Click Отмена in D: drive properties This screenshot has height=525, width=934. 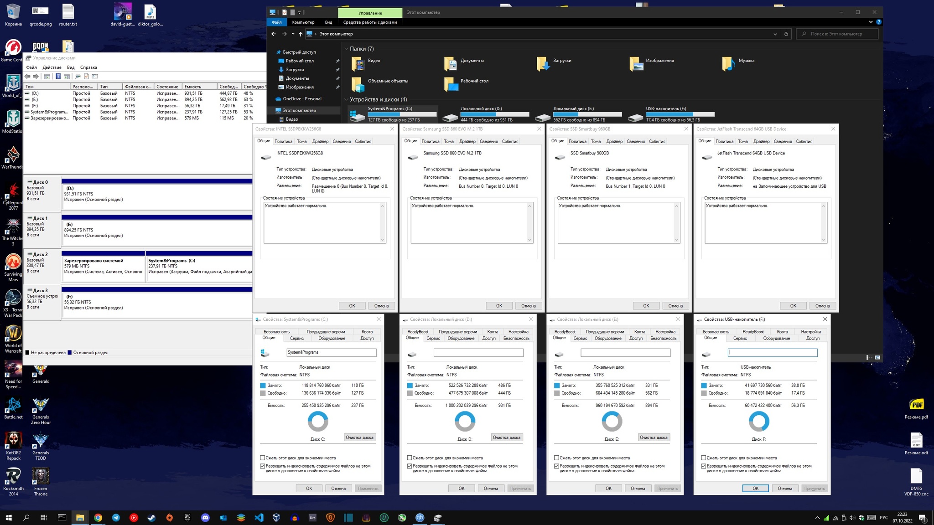pyautogui.click(x=491, y=489)
